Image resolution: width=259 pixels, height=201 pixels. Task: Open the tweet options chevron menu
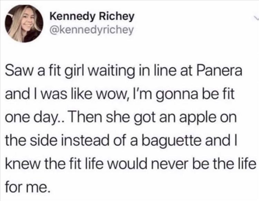point(254,17)
